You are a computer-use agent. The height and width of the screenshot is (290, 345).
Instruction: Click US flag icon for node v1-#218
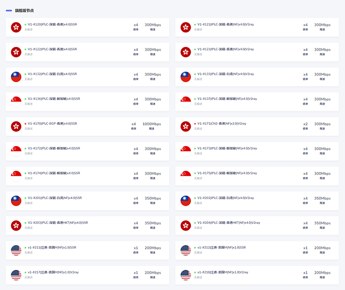pos(186,275)
